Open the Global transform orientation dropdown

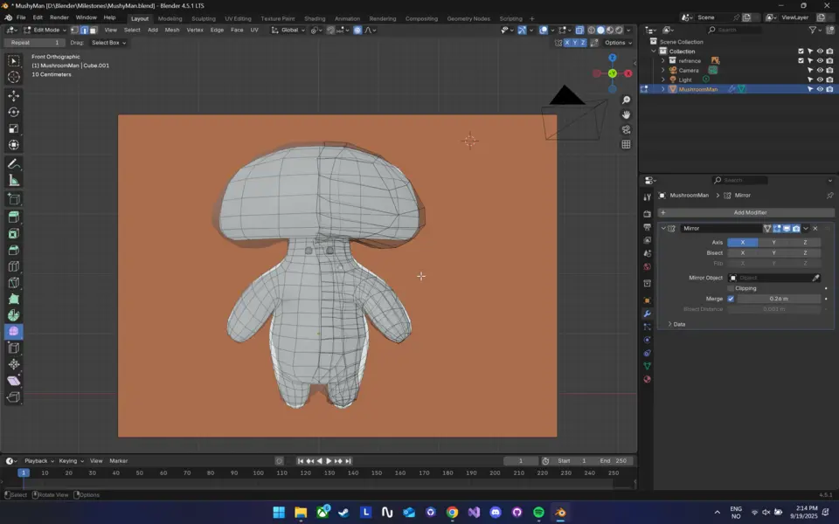pyautogui.click(x=288, y=31)
